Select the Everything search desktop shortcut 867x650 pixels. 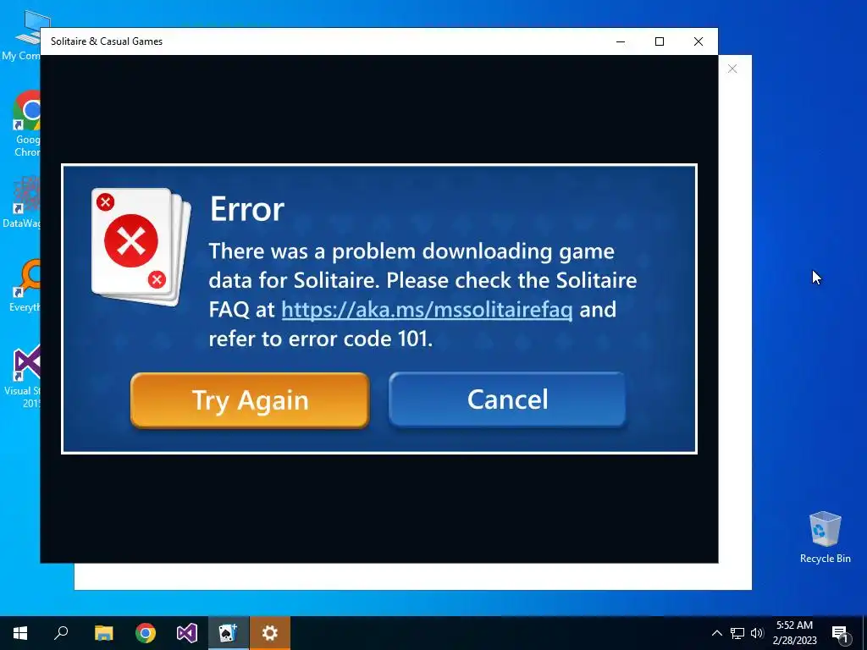tap(23, 285)
